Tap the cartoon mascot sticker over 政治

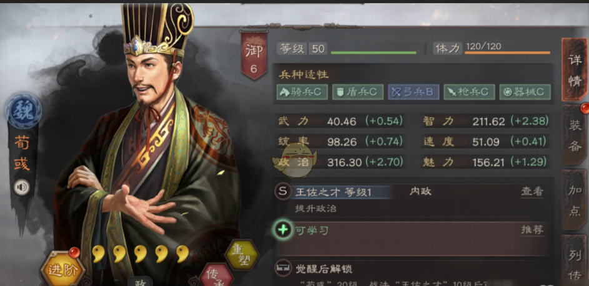click(x=295, y=160)
